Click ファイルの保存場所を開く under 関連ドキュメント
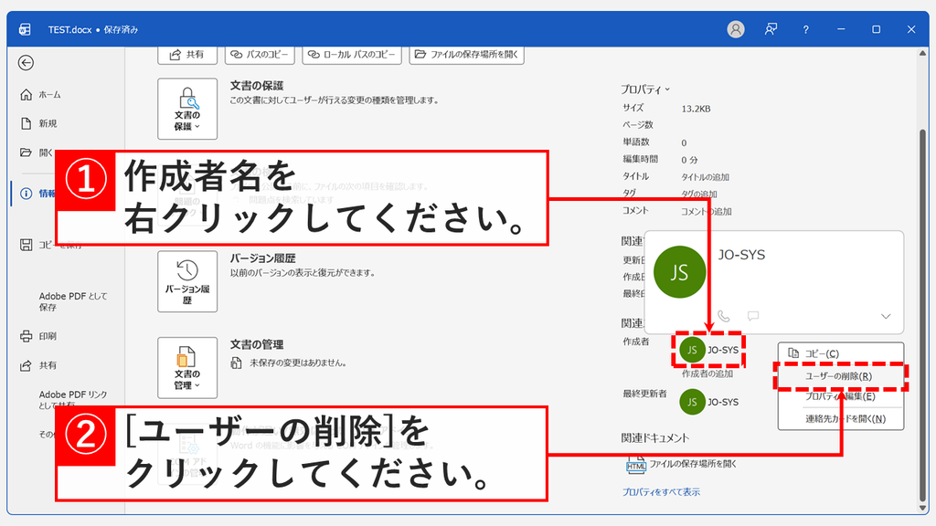 (x=693, y=463)
